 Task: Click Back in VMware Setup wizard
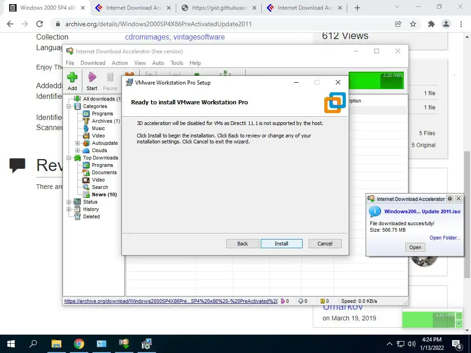click(x=242, y=244)
